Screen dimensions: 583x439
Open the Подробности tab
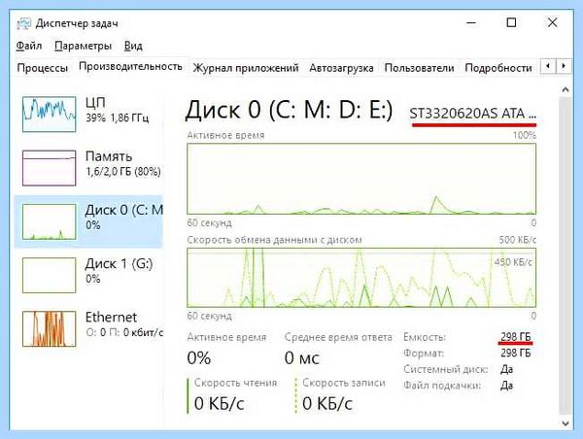(498, 68)
